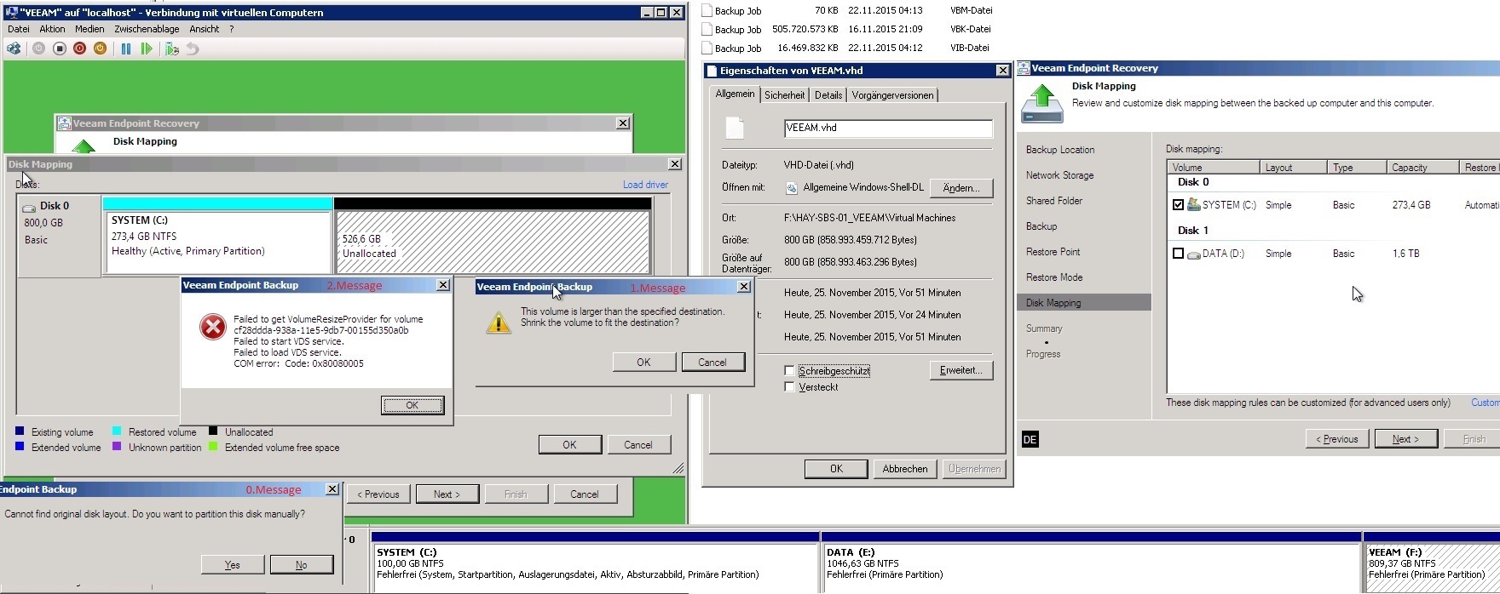Viewport: 1500px width, 594px height.
Task: Switch to the Vorgängerversionen tab
Action: (x=892, y=95)
